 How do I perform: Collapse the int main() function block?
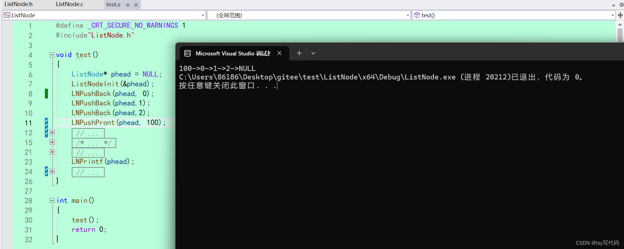coord(52,200)
